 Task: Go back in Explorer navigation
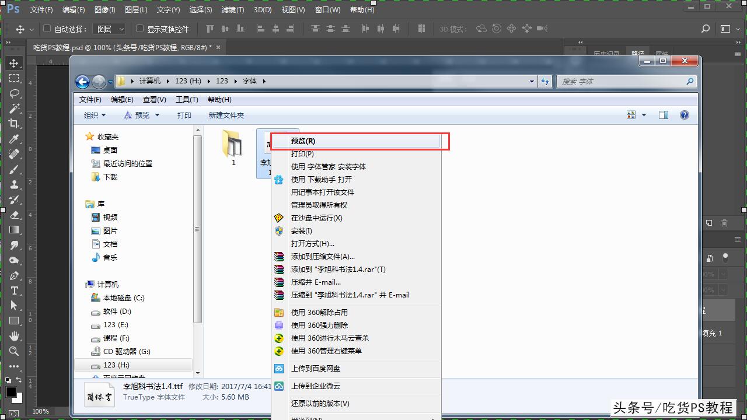pos(82,82)
